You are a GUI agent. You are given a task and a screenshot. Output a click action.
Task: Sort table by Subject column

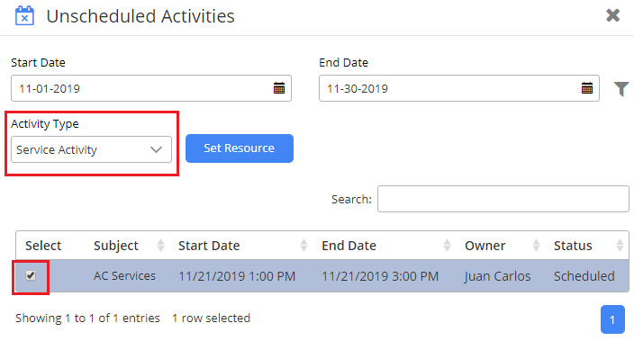pos(129,246)
